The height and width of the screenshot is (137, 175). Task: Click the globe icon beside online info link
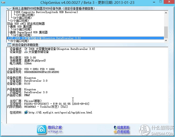pos(26,112)
